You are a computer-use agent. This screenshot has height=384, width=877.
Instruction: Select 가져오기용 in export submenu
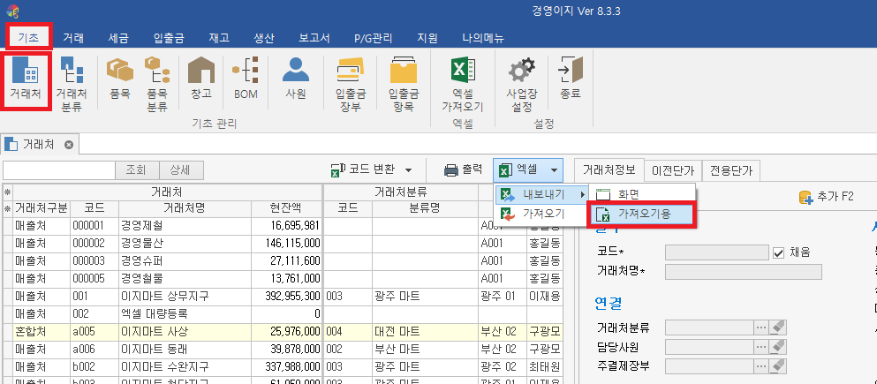641,214
